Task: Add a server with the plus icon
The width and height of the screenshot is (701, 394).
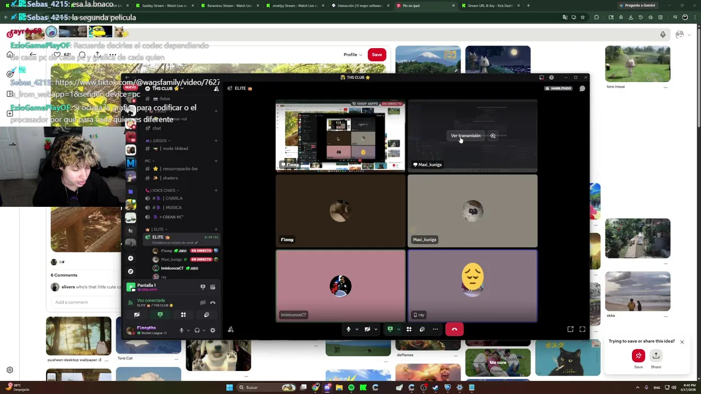Action: (130, 258)
